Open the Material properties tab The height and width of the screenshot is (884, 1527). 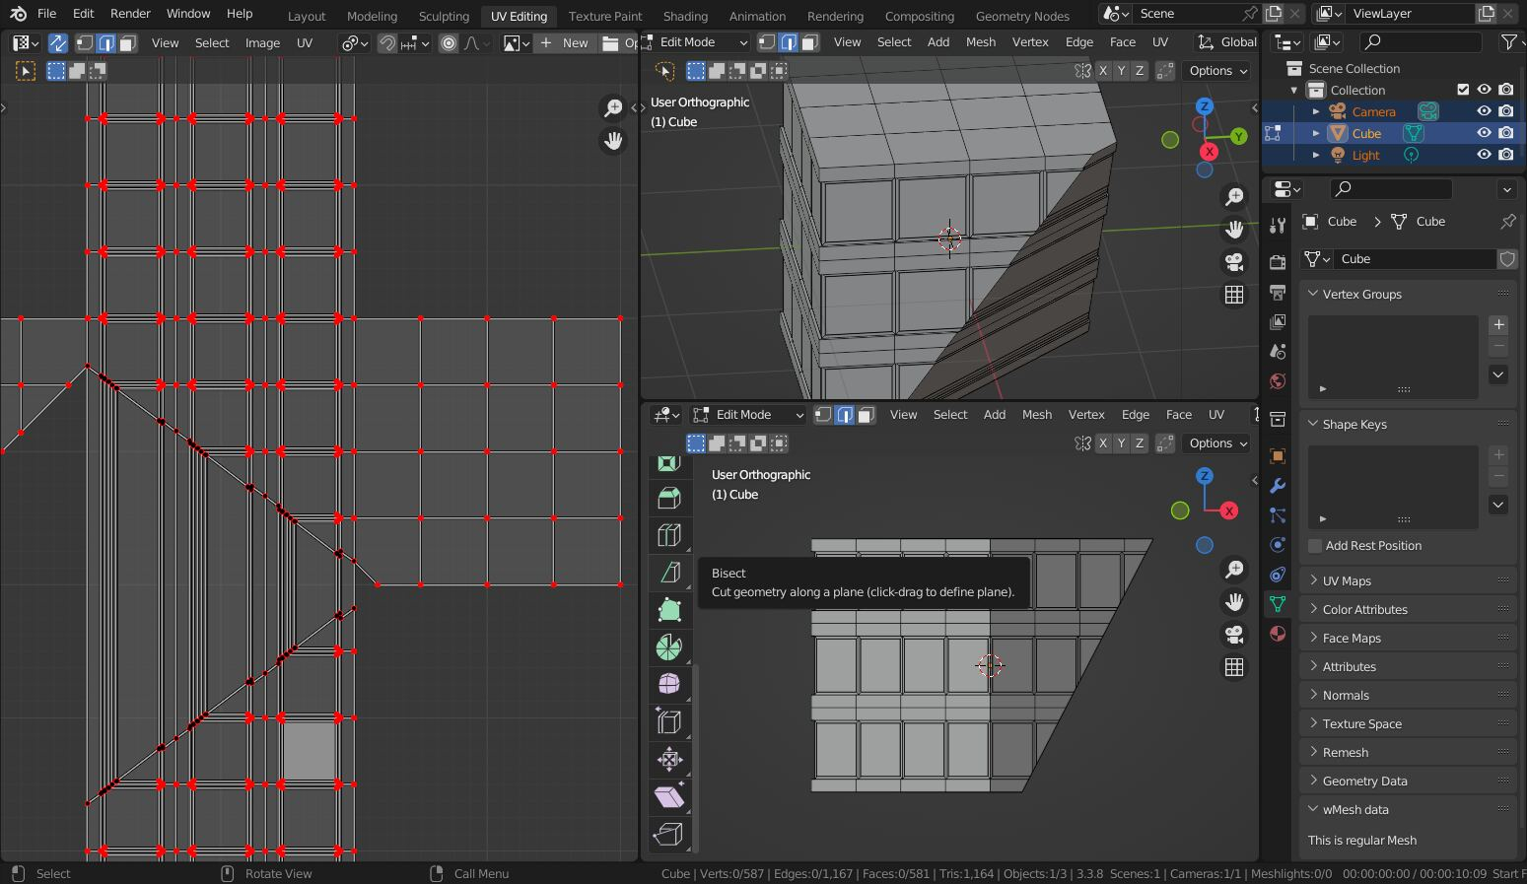[x=1278, y=634]
